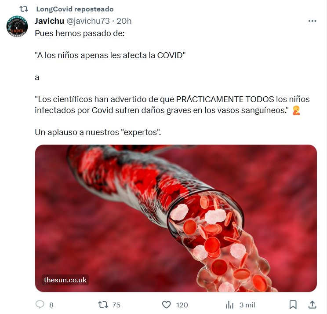Click the 8 replies count
This screenshot has width=327, height=314.
(51, 305)
